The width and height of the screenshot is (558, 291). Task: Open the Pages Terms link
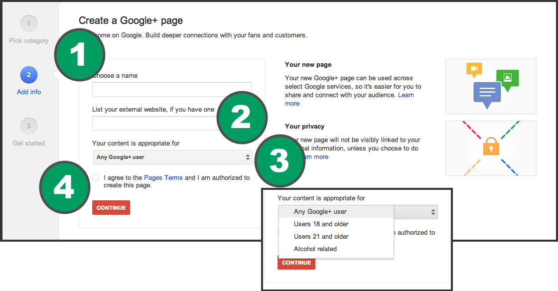click(x=163, y=177)
